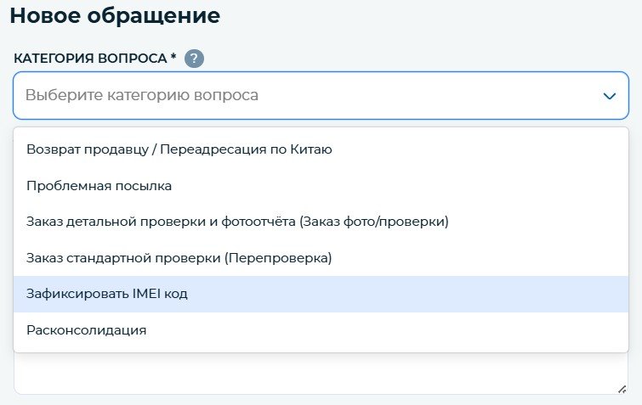
Task: Select highlighted 'Зафиксировать IMEI код' option
Action: [x=321, y=295]
